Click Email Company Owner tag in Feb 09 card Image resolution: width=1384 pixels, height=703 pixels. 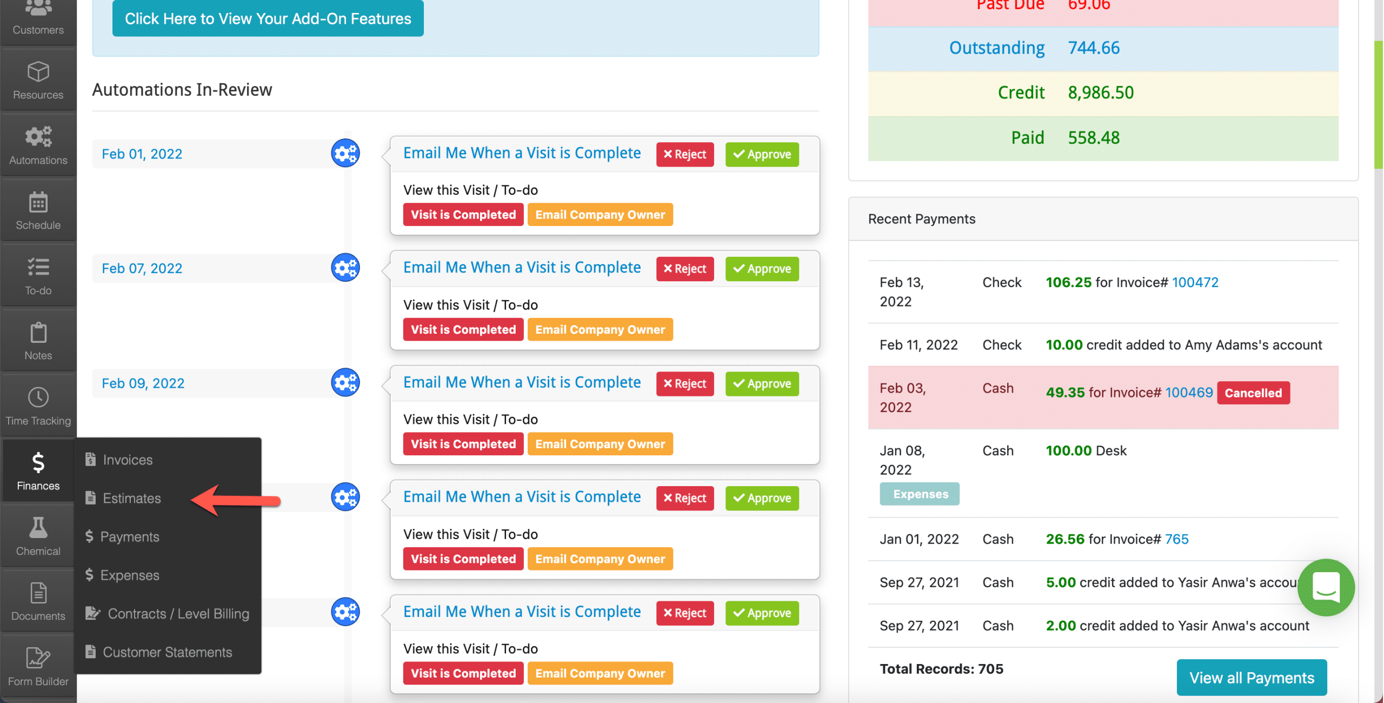pos(600,444)
